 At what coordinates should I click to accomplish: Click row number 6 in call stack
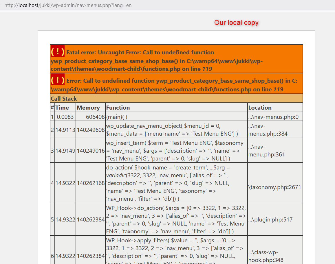(52, 256)
